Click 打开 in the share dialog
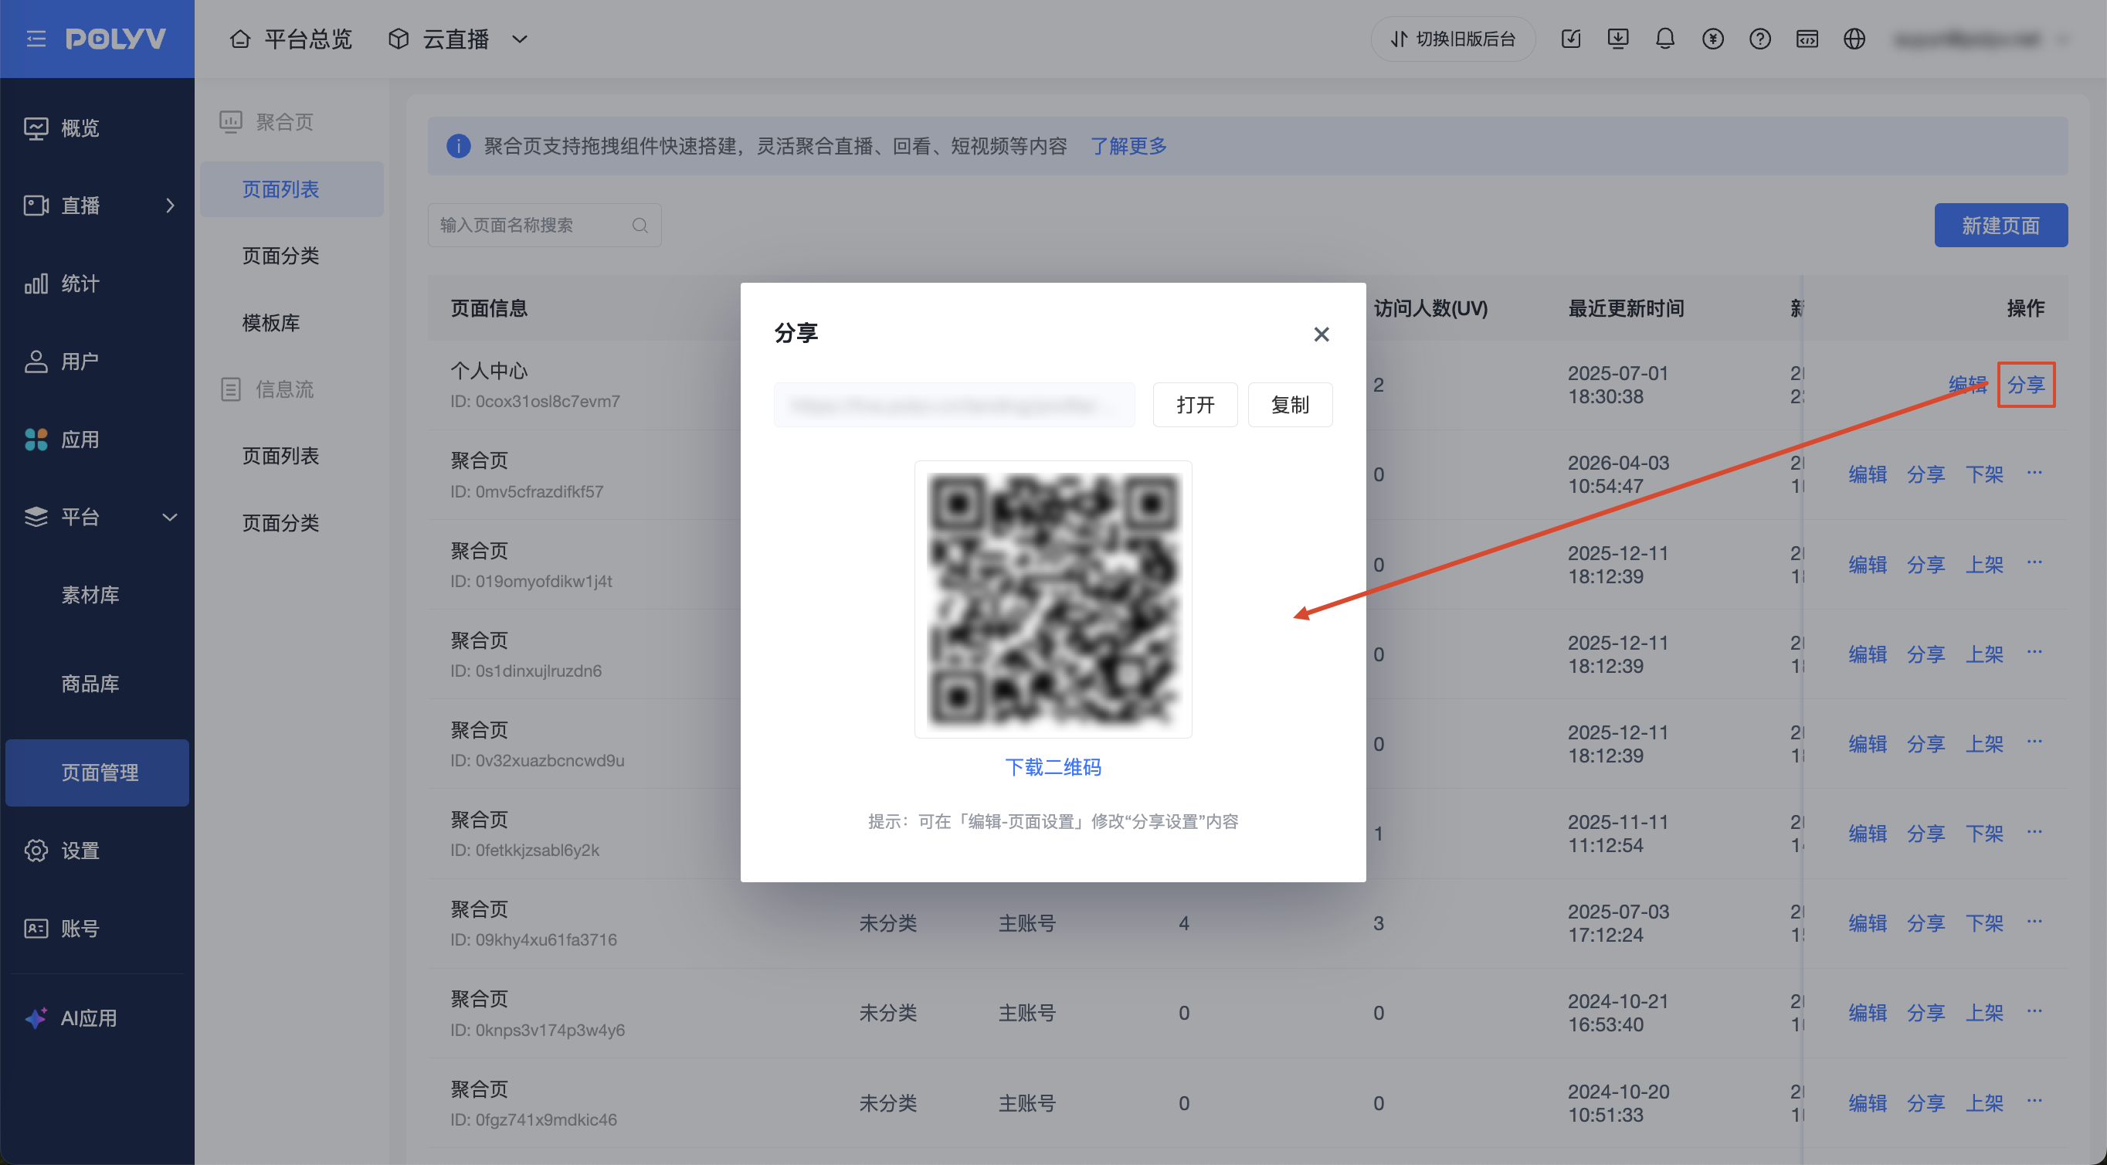Viewport: 2107px width, 1165px height. 1195,405
